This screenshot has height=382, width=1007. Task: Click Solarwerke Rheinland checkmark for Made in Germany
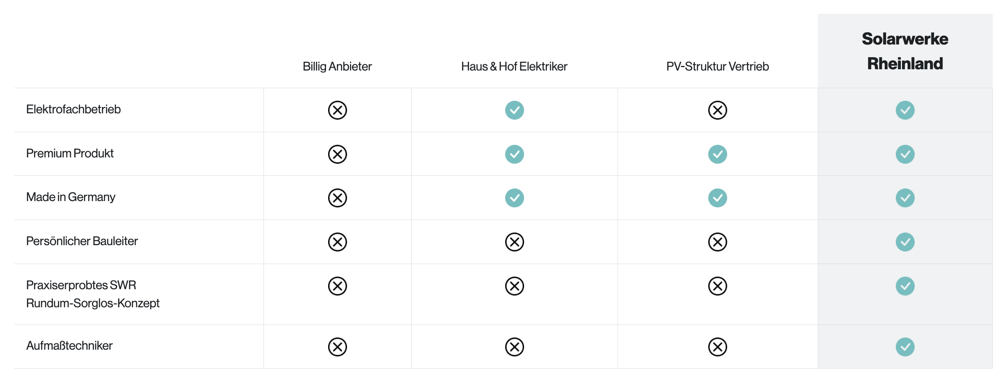[905, 198]
